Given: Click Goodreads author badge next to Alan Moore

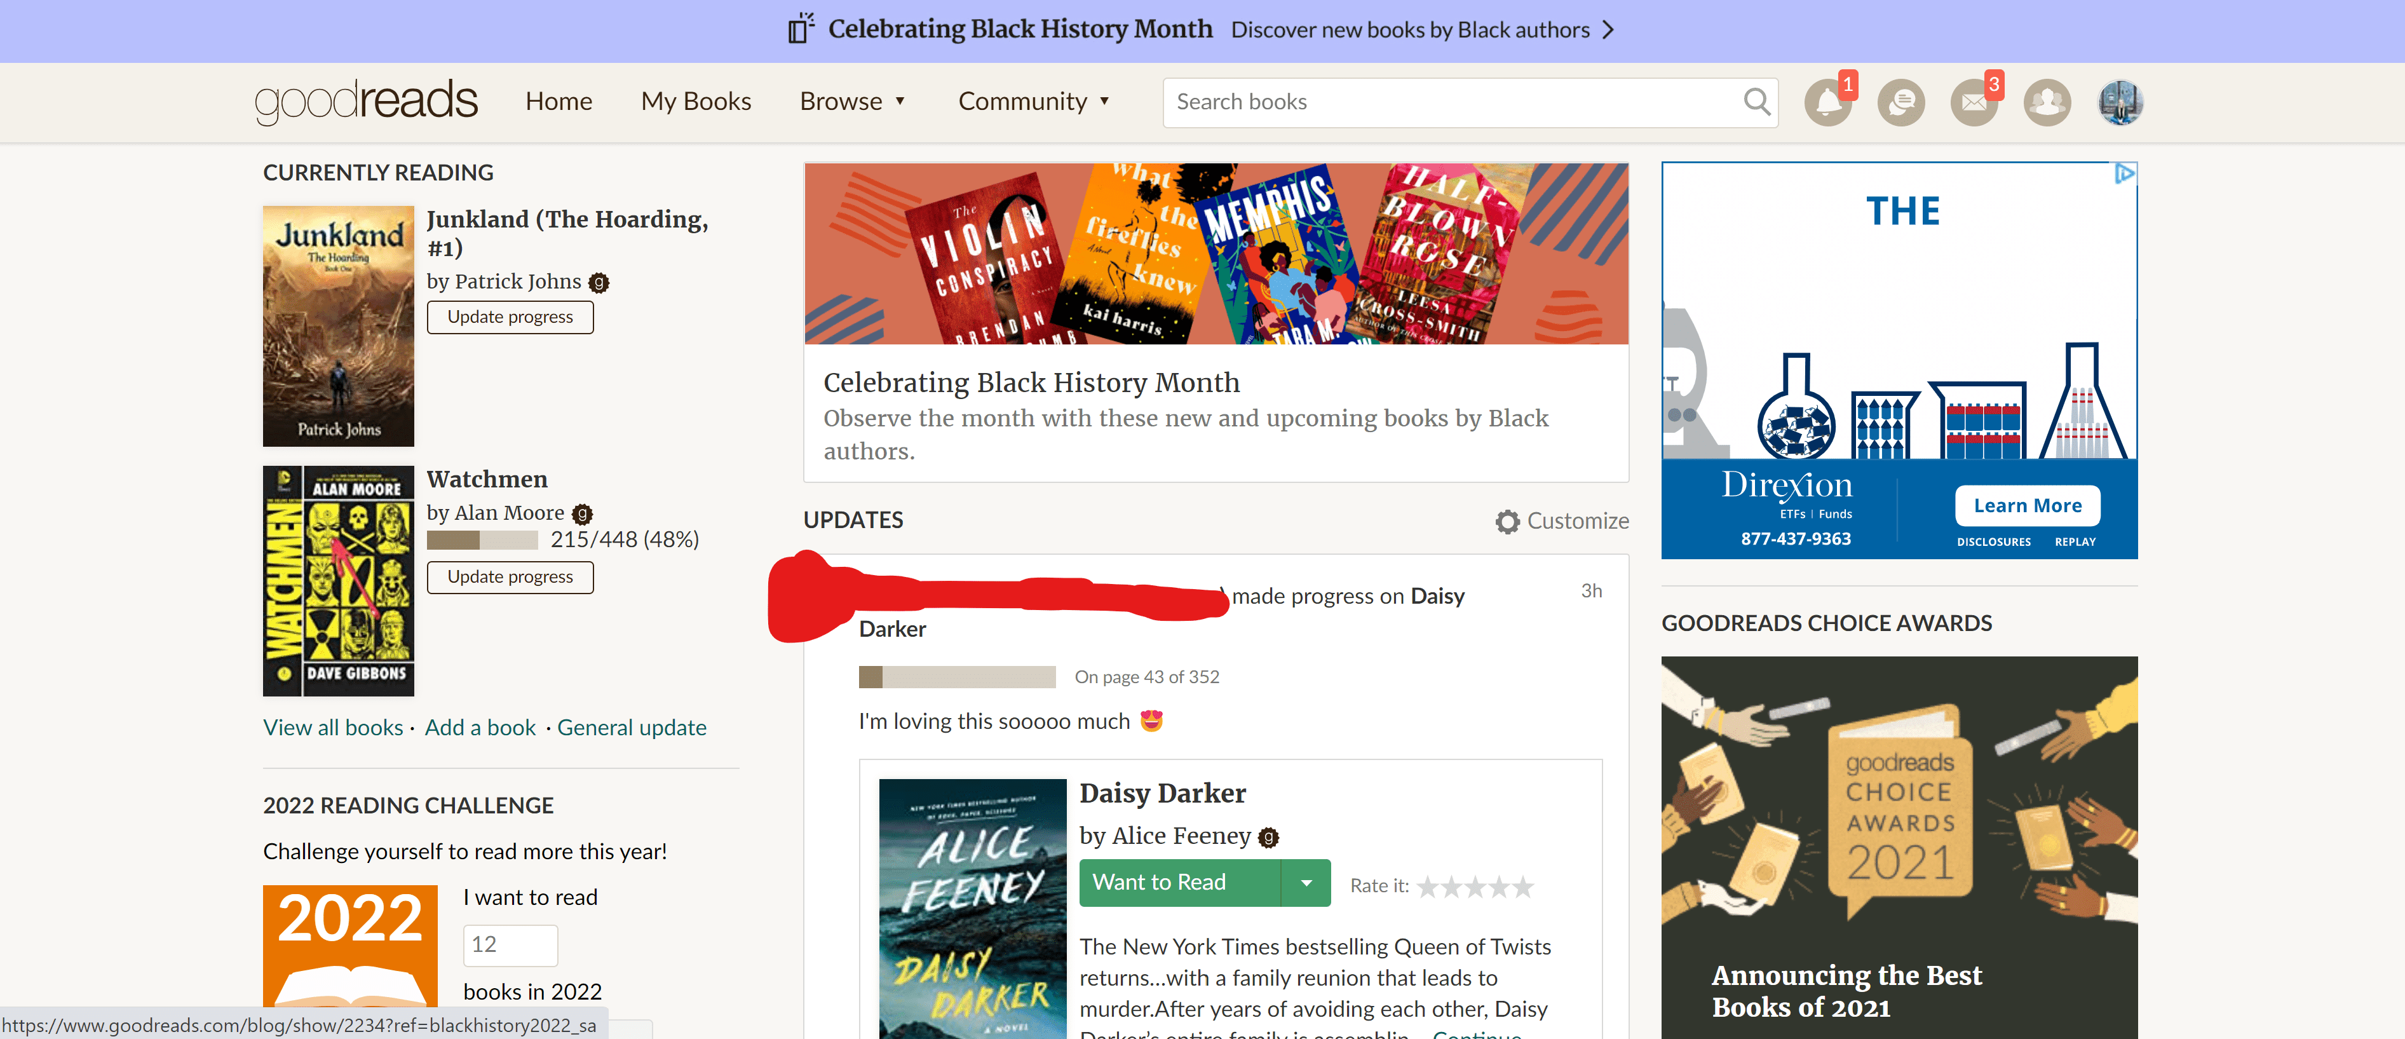Looking at the screenshot, I should tap(581, 514).
